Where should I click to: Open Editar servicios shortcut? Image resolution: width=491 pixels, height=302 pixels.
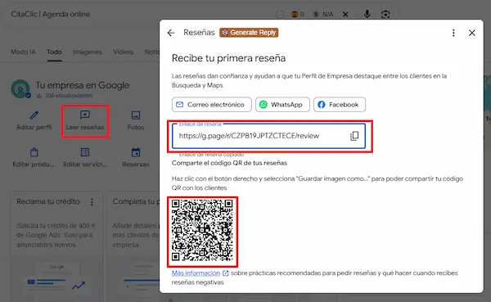(x=85, y=158)
